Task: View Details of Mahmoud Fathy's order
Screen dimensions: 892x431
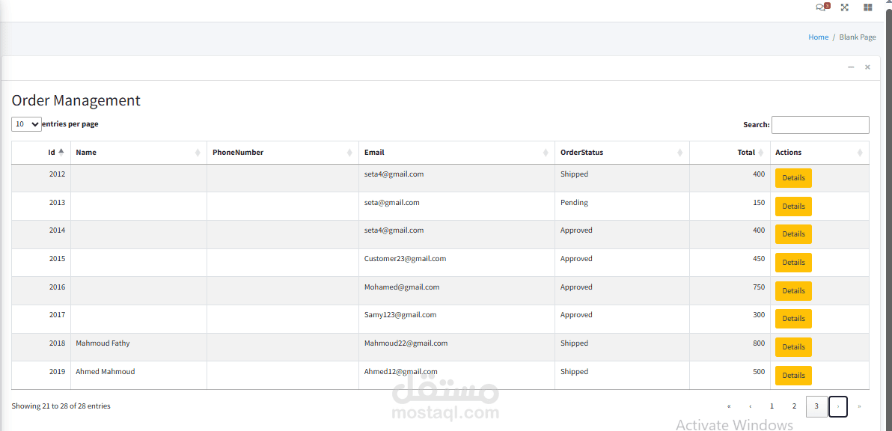Action: [793, 347]
